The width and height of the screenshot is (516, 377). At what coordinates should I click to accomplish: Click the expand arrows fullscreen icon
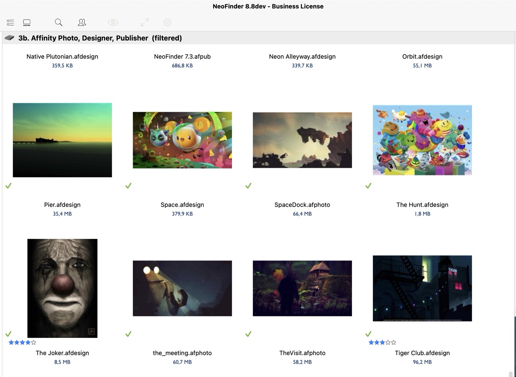pyautogui.click(x=144, y=23)
